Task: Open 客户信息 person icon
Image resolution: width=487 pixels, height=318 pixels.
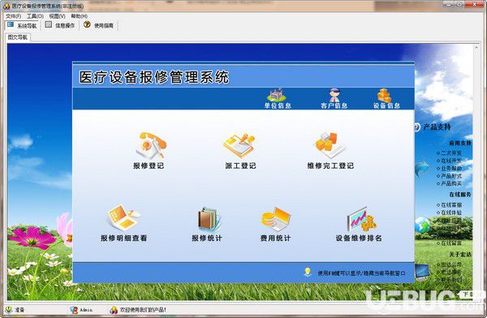Action: tap(334, 95)
